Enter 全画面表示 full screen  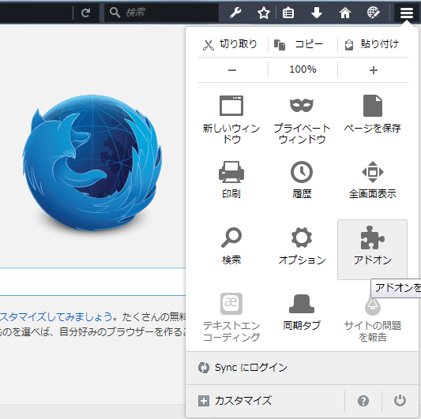click(373, 180)
